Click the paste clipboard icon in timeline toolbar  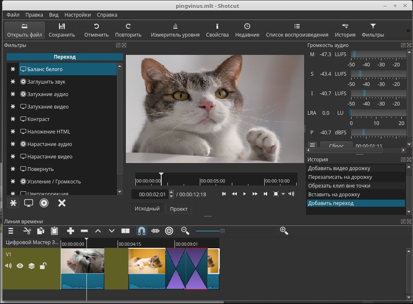tap(54, 231)
